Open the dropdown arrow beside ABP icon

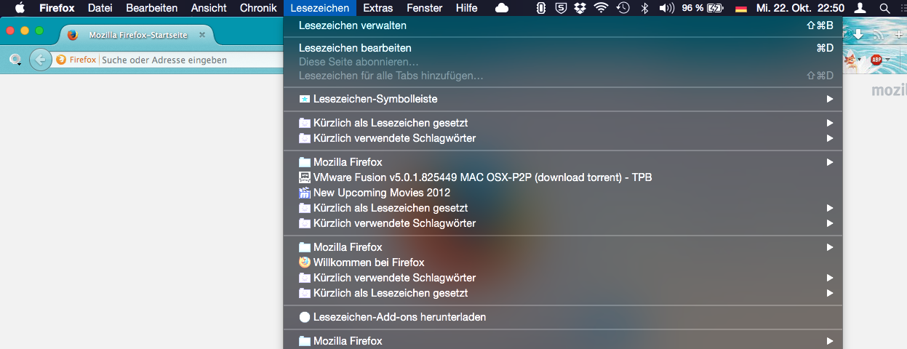887,60
